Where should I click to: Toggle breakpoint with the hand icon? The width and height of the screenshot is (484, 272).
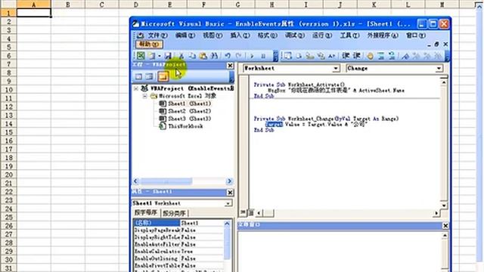click(x=370, y=56)
